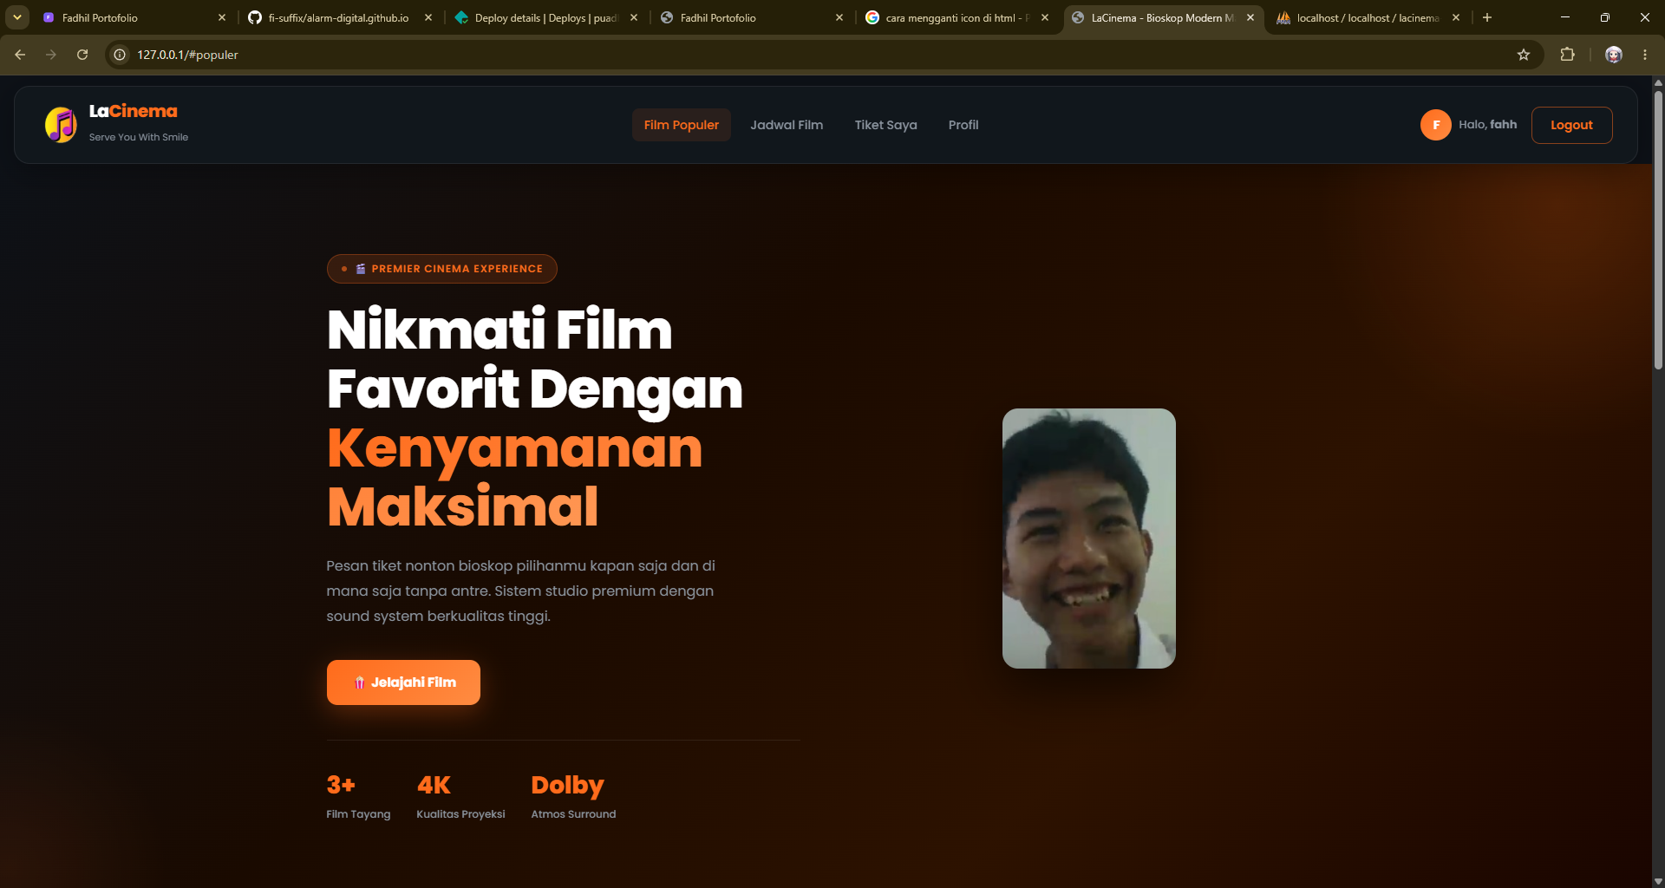The image size is (1665, 888).
Task: Select the Film Populer nav item
Action: click(682, 125)
